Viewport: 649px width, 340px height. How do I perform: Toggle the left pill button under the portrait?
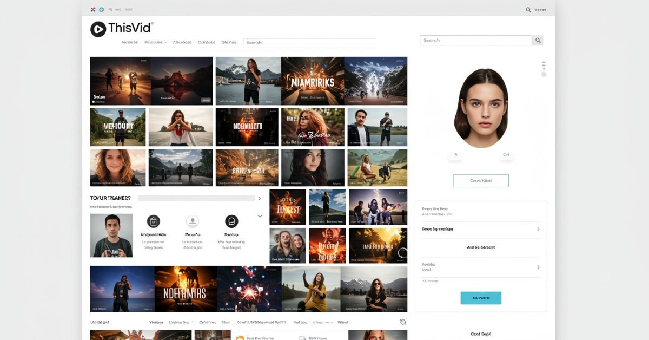[455, 155]
